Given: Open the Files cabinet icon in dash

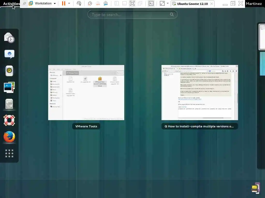Looking at the screenshot, I should point(9,104).
